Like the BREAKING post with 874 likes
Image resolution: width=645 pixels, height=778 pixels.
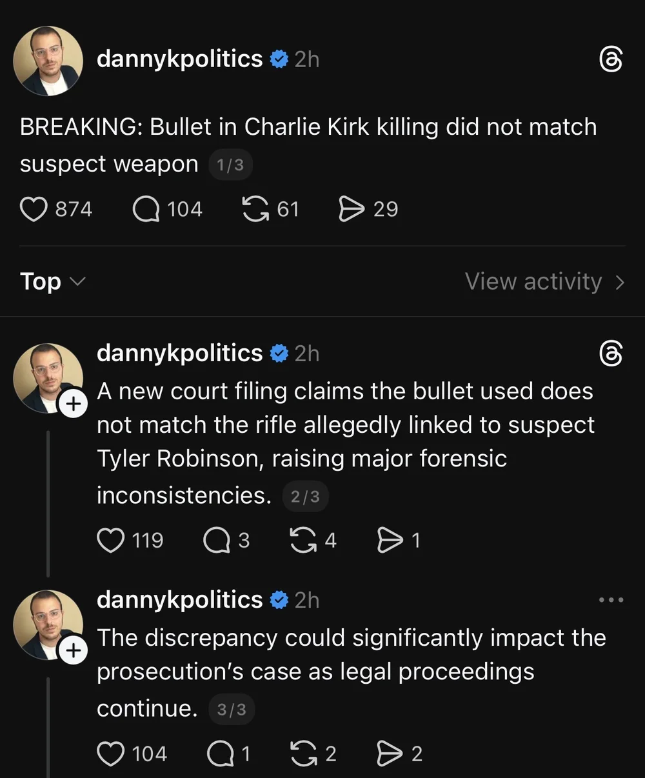[x=34, y=209]
